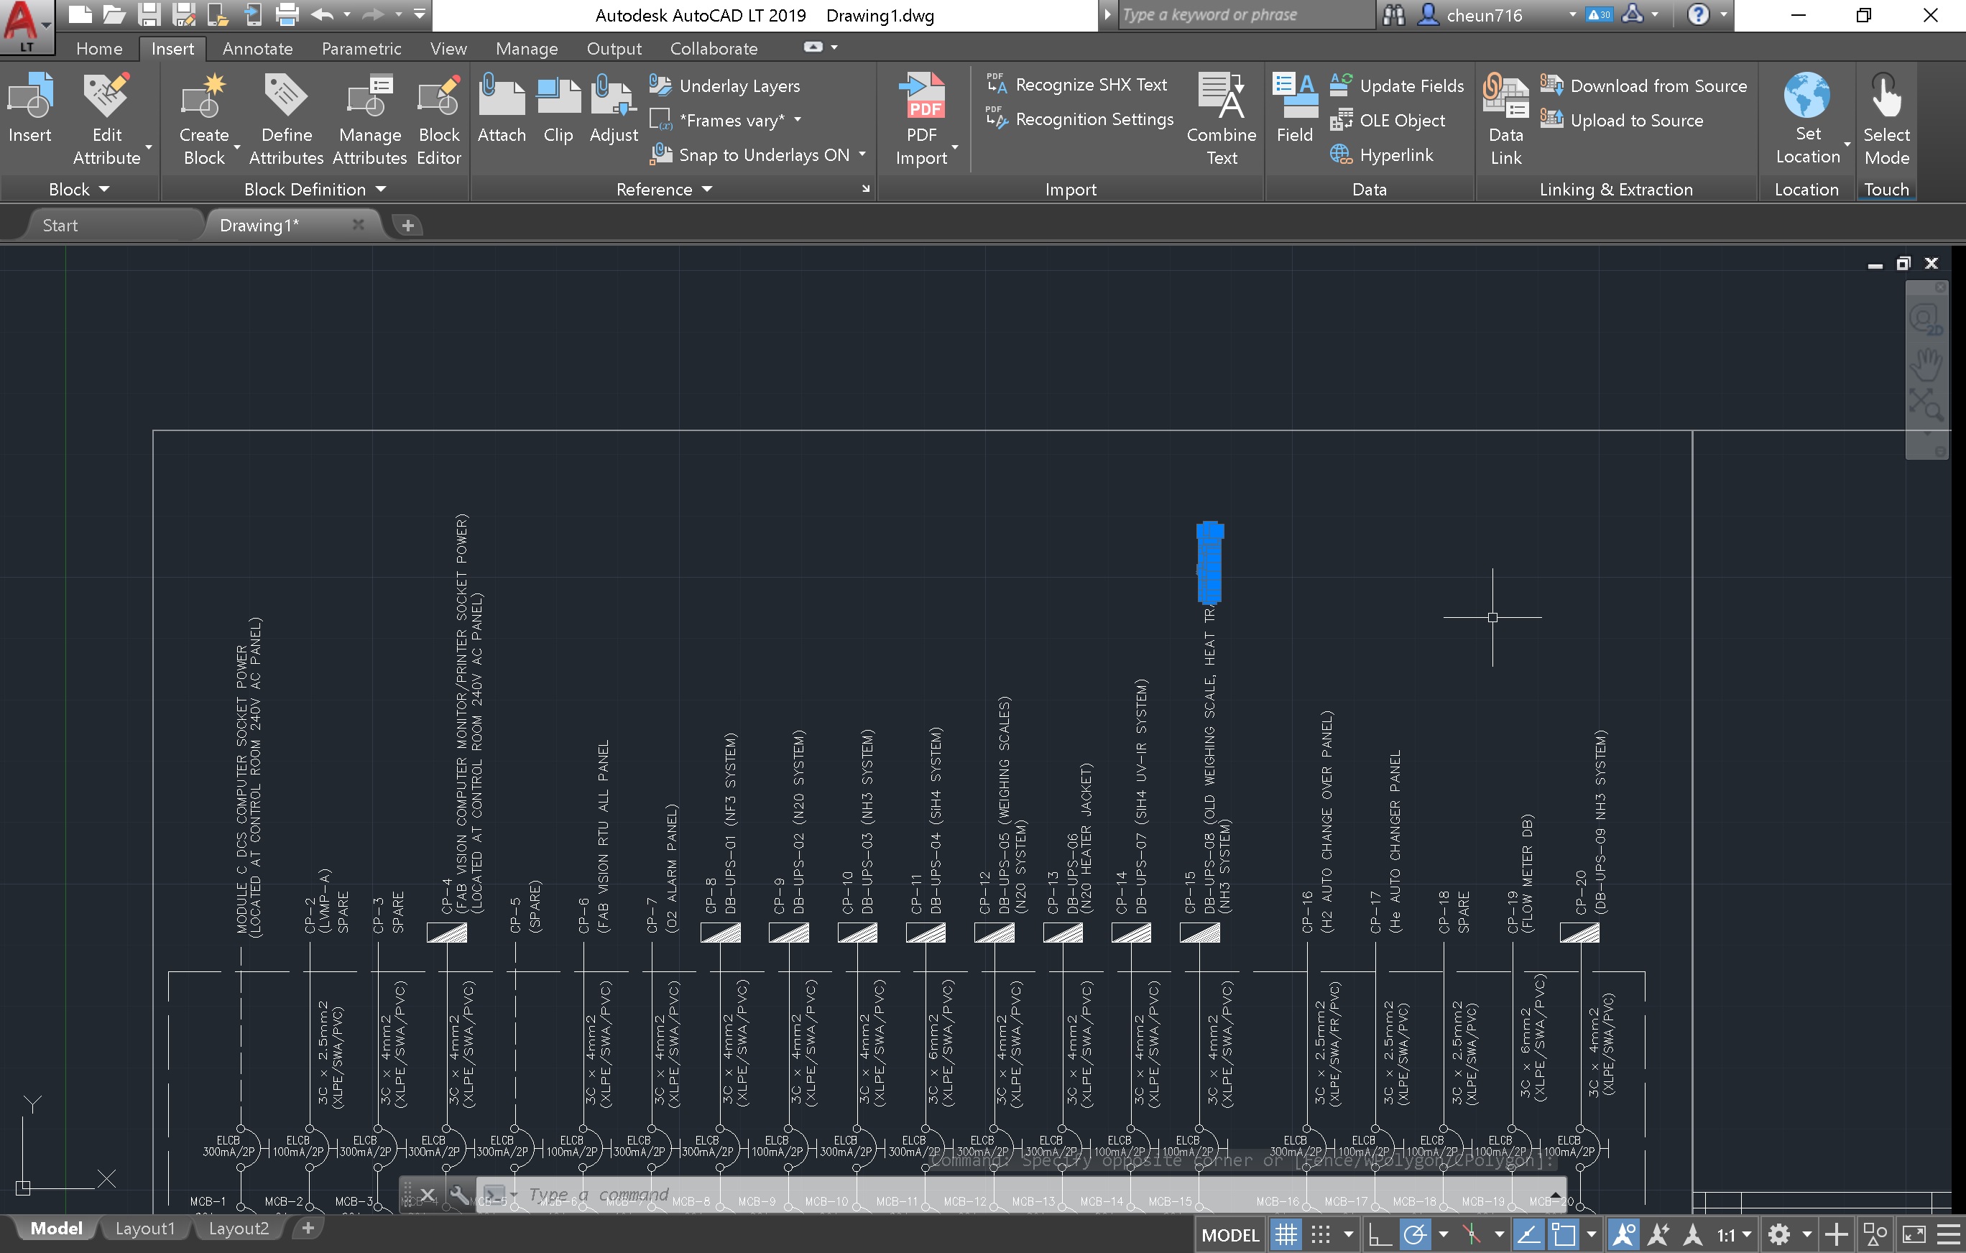Toggle ortho mode in status bar

click(1379, 1234)
